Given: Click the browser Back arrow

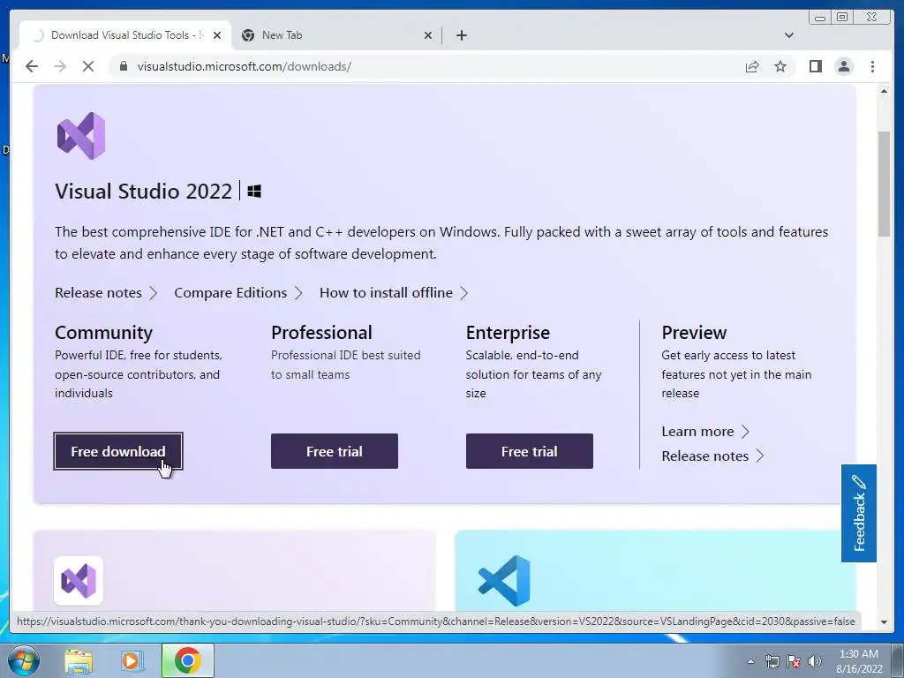Looking at the screenshot, I should [x=32, y=66].
